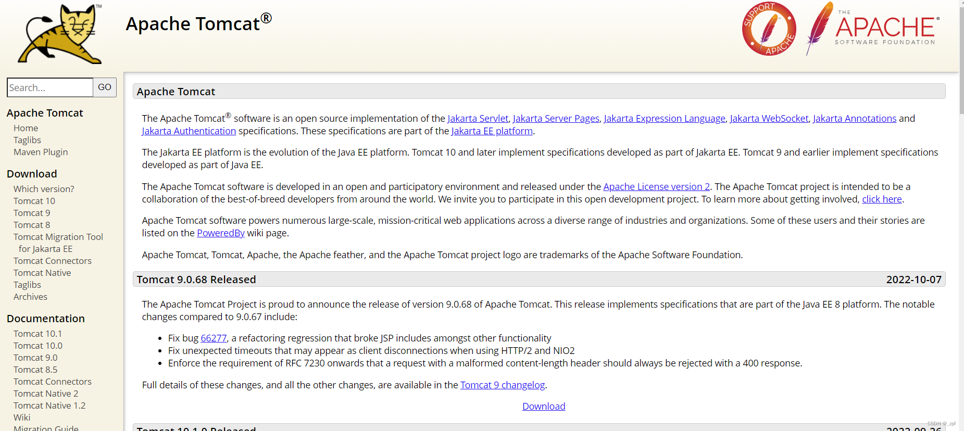Open Tomcat 10.0 documentation
The height and width of the screenshot is (431, 964).
38,346
